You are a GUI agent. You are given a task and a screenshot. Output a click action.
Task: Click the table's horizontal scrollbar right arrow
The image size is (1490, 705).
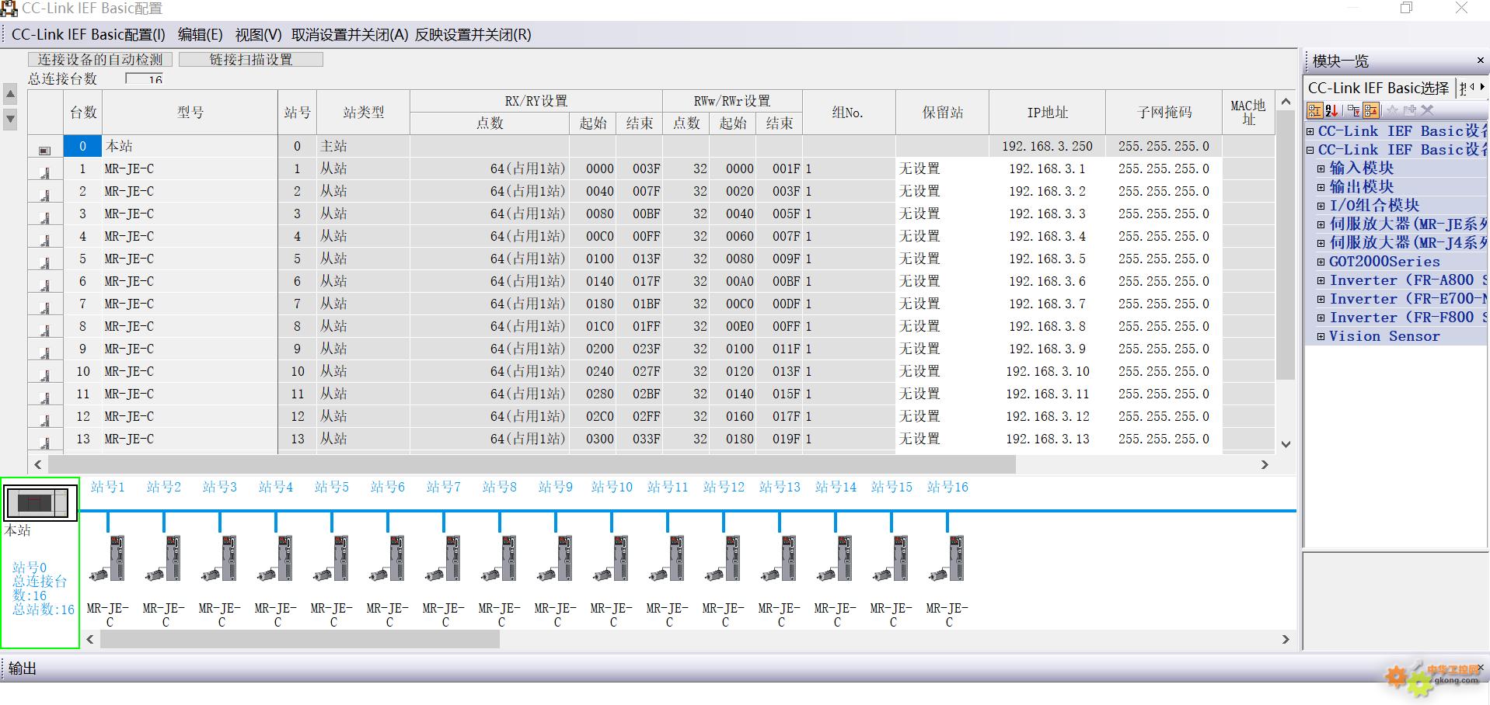pyautogui.click(x=1265, y=464)
